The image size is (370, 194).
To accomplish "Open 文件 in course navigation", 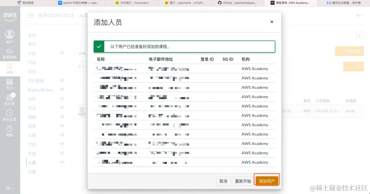I will (32, 145).
